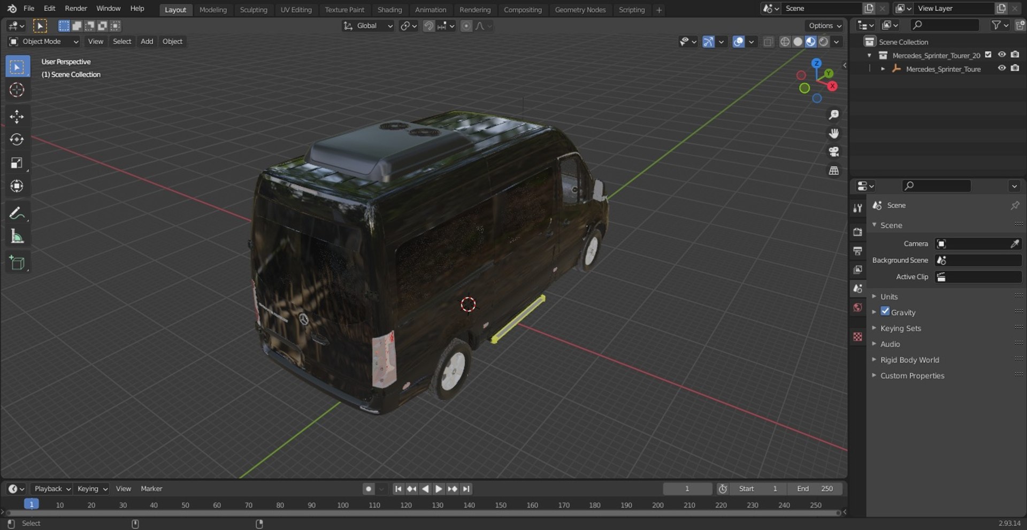This screenshot has height=530, width=1027.
Task: Play the animation forward
Action: pos(439,489)
